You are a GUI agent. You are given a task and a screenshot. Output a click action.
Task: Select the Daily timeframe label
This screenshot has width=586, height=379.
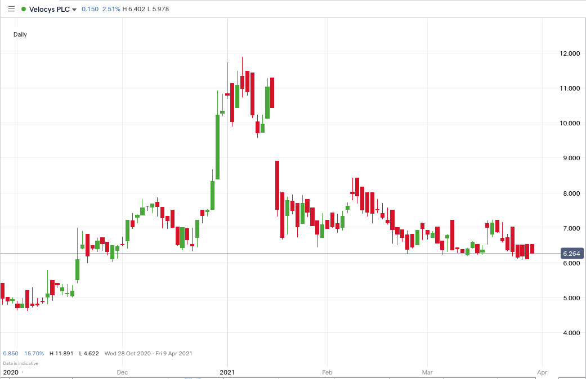20,34
